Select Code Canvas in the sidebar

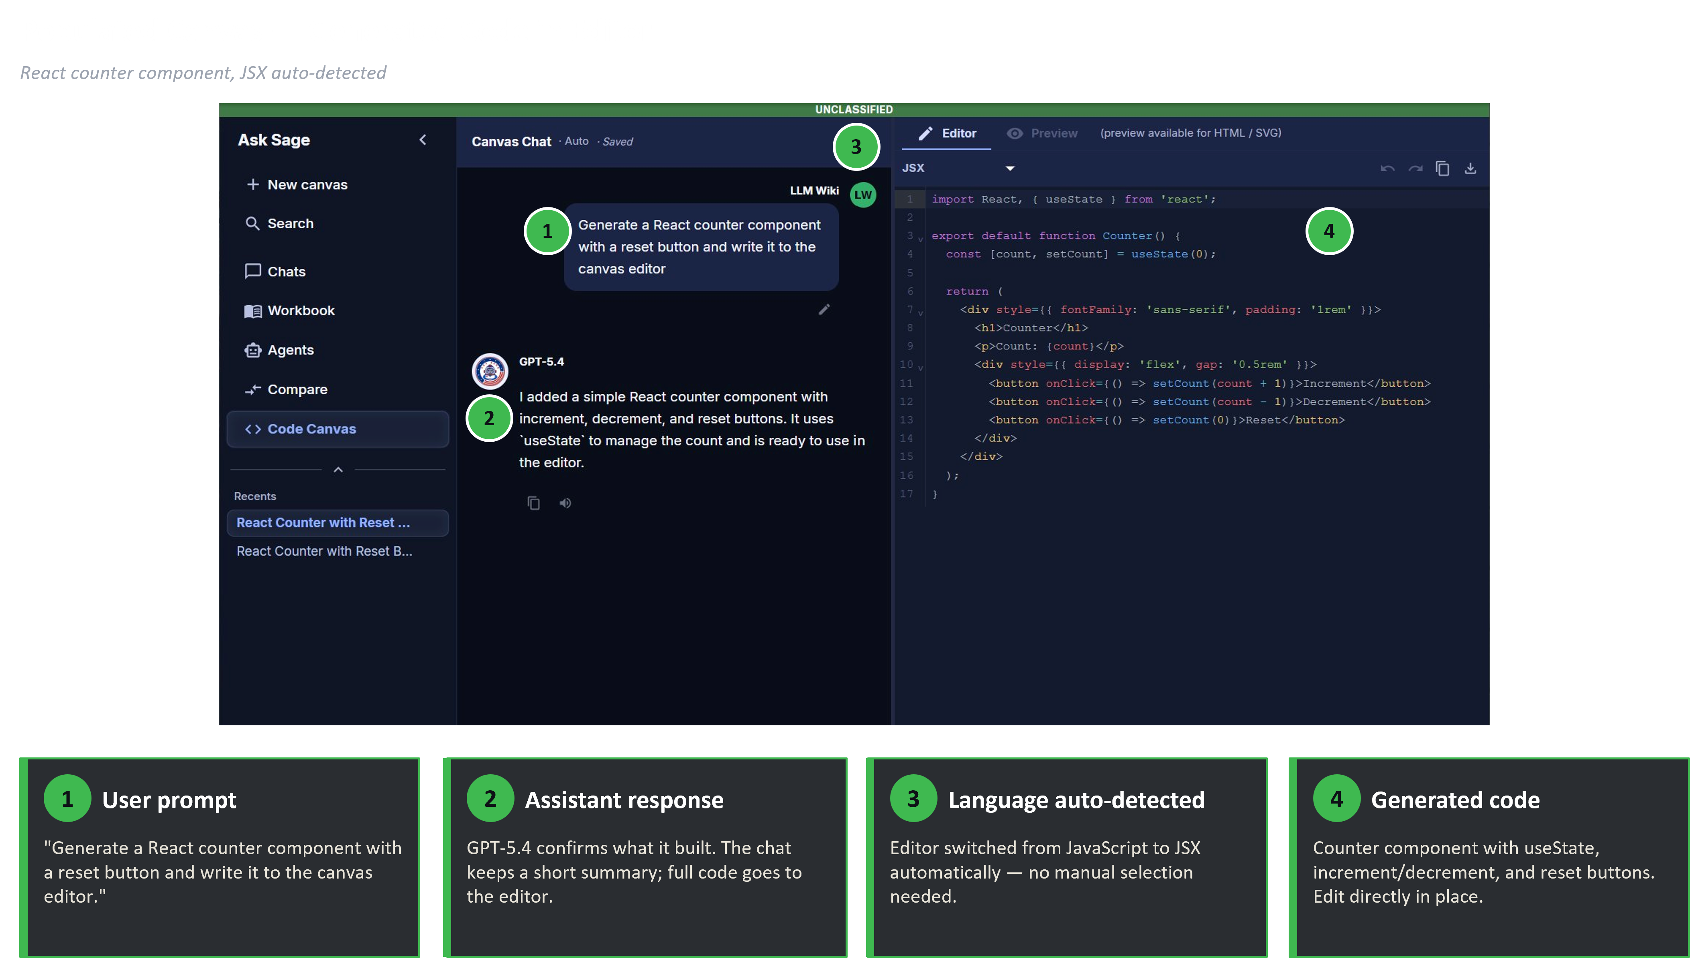[x=338, y=429]
